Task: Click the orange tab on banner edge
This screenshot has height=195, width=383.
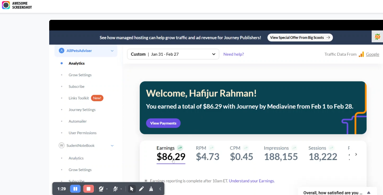Action: point(377,37)
